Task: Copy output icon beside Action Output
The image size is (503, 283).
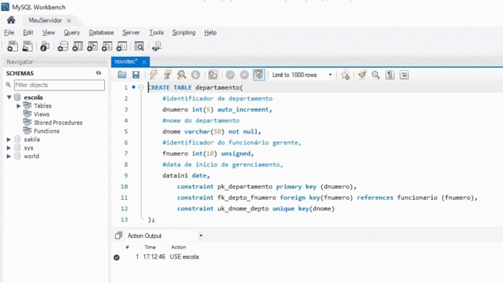Action: 119,236
